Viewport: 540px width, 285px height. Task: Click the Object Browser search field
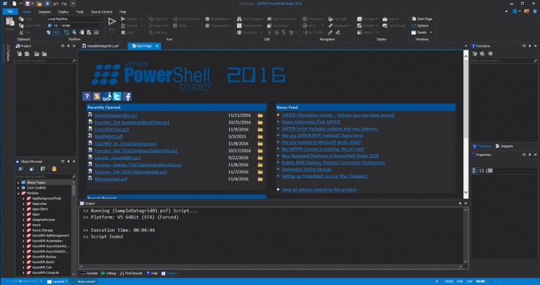(x=46, y=176)
